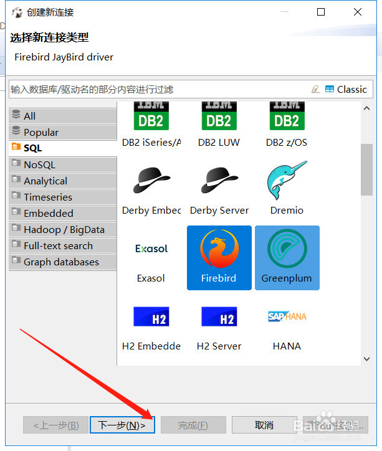Open the Popular category tab

[63, 132]
